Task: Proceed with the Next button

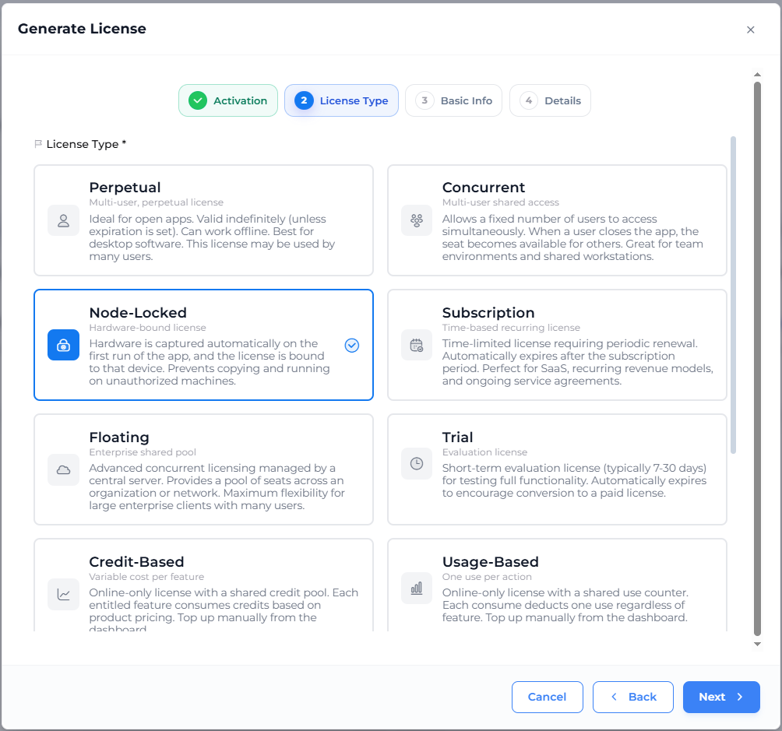Action: 721,697
